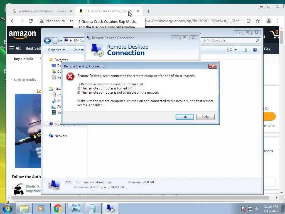Click the 5 Grams book cover image

coord(28,131)
